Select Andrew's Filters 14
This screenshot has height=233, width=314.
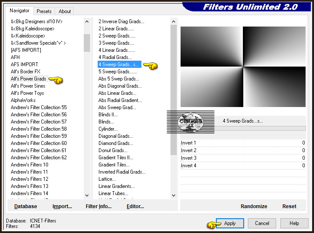(x=29, y=193)
